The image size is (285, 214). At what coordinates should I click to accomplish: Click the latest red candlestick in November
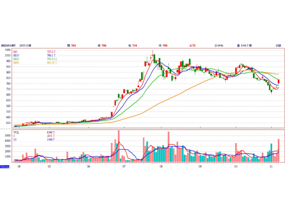278,81
